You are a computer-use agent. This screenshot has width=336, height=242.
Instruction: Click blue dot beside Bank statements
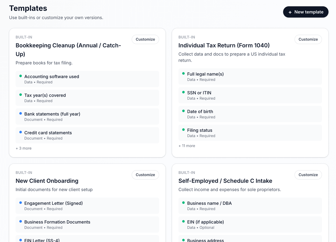point(20,114)
